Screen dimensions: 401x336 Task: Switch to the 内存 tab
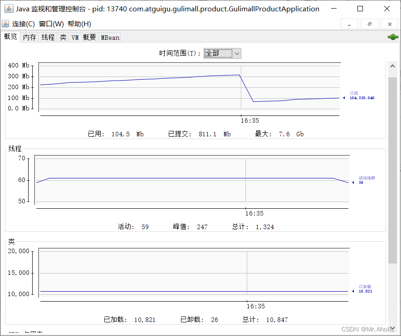(x=29, y=37)
